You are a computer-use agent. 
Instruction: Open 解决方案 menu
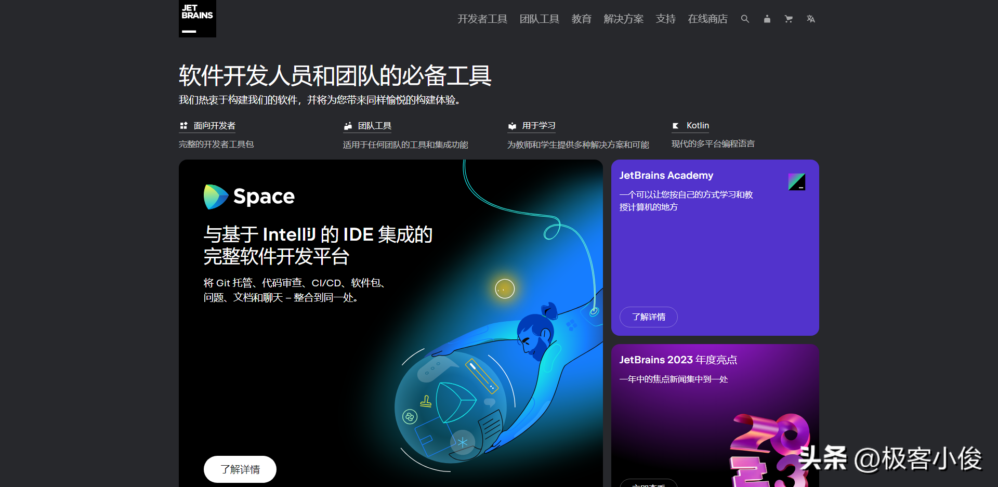(x=624, y=19)
